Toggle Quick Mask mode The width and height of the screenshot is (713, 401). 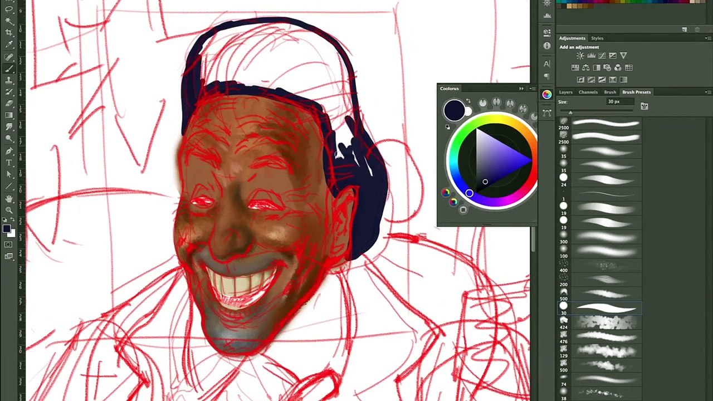point(9,244)
